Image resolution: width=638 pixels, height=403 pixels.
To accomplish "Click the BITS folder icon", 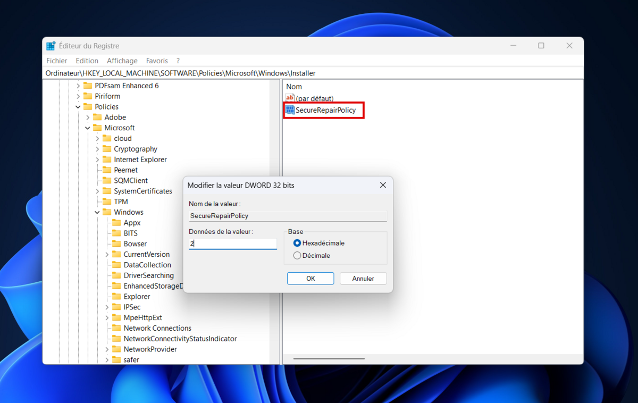I will click(116, 233).
